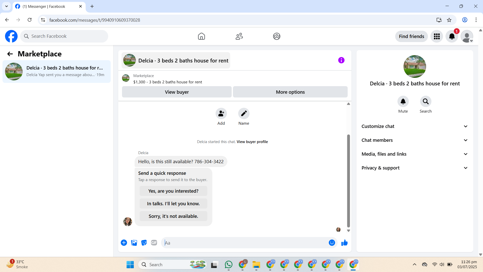Expand Chat members section
The height and width of the screenshot is (272, 483).
pos(415,140)
